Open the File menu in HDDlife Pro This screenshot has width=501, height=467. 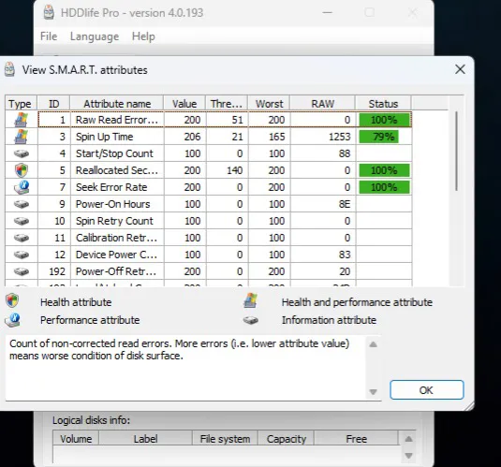(x=49, y=36)
